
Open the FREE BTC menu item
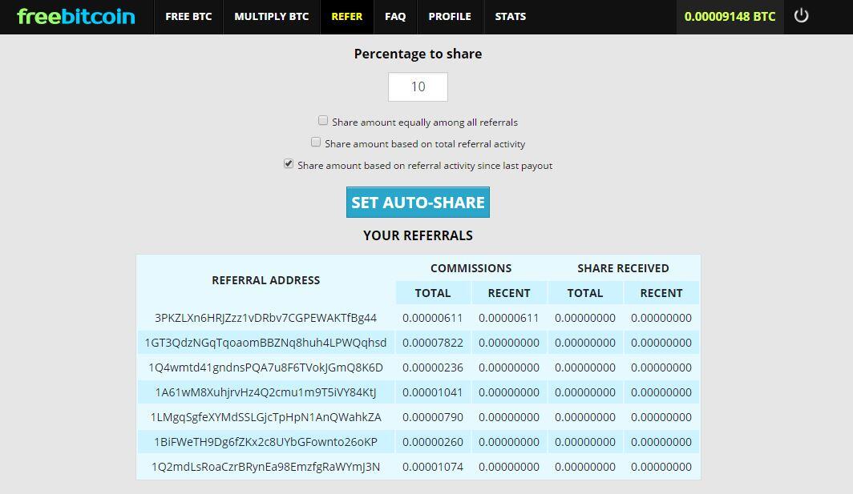(x=188, y=17)
